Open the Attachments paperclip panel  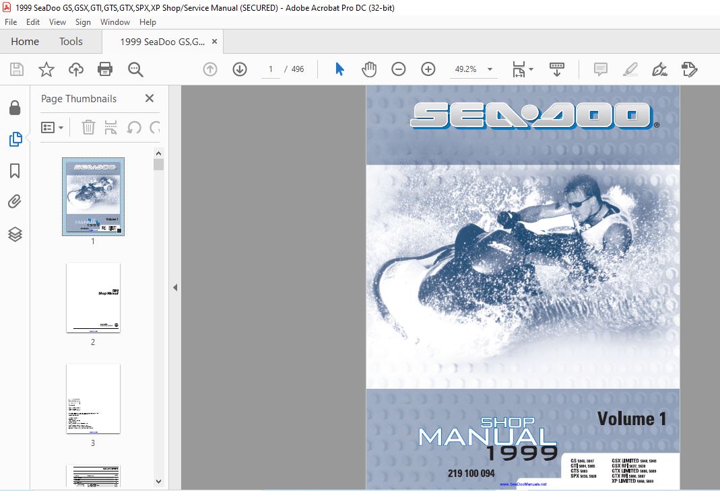point(15,201)
